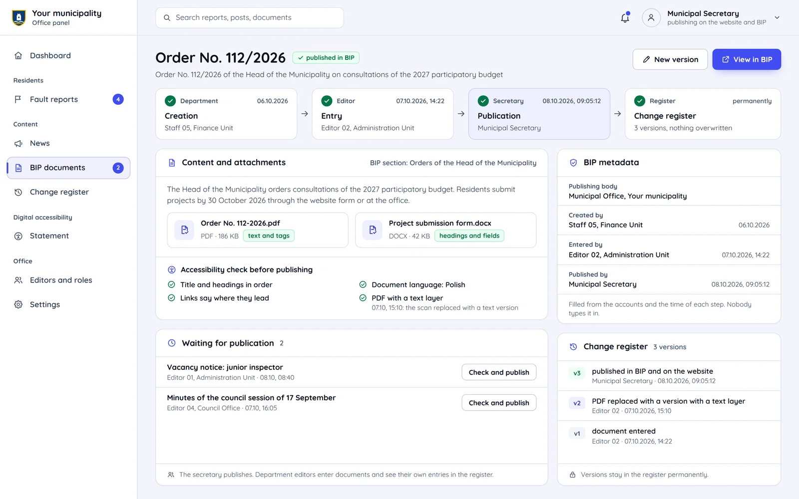The height and width of the screenshot is (499, 799).
Task: Click the green check on Entry step
Action: point(327,101)
